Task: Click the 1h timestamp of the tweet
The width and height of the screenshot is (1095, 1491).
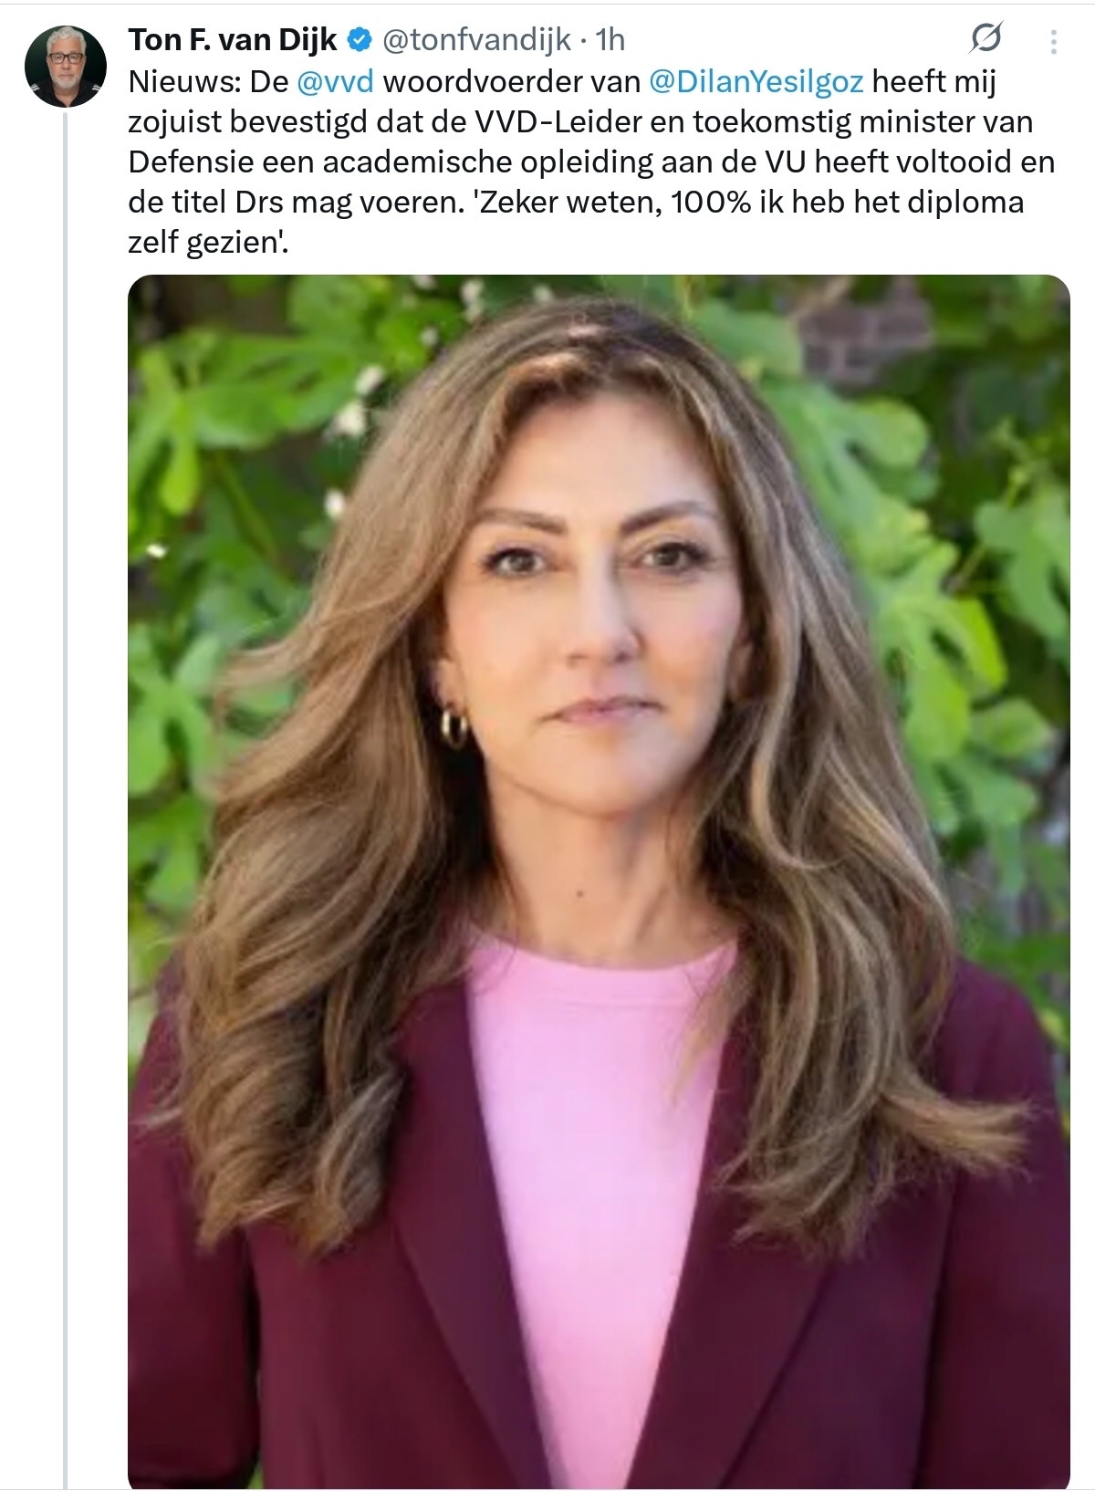Action: pyautogui.click(x=610, y=40)
